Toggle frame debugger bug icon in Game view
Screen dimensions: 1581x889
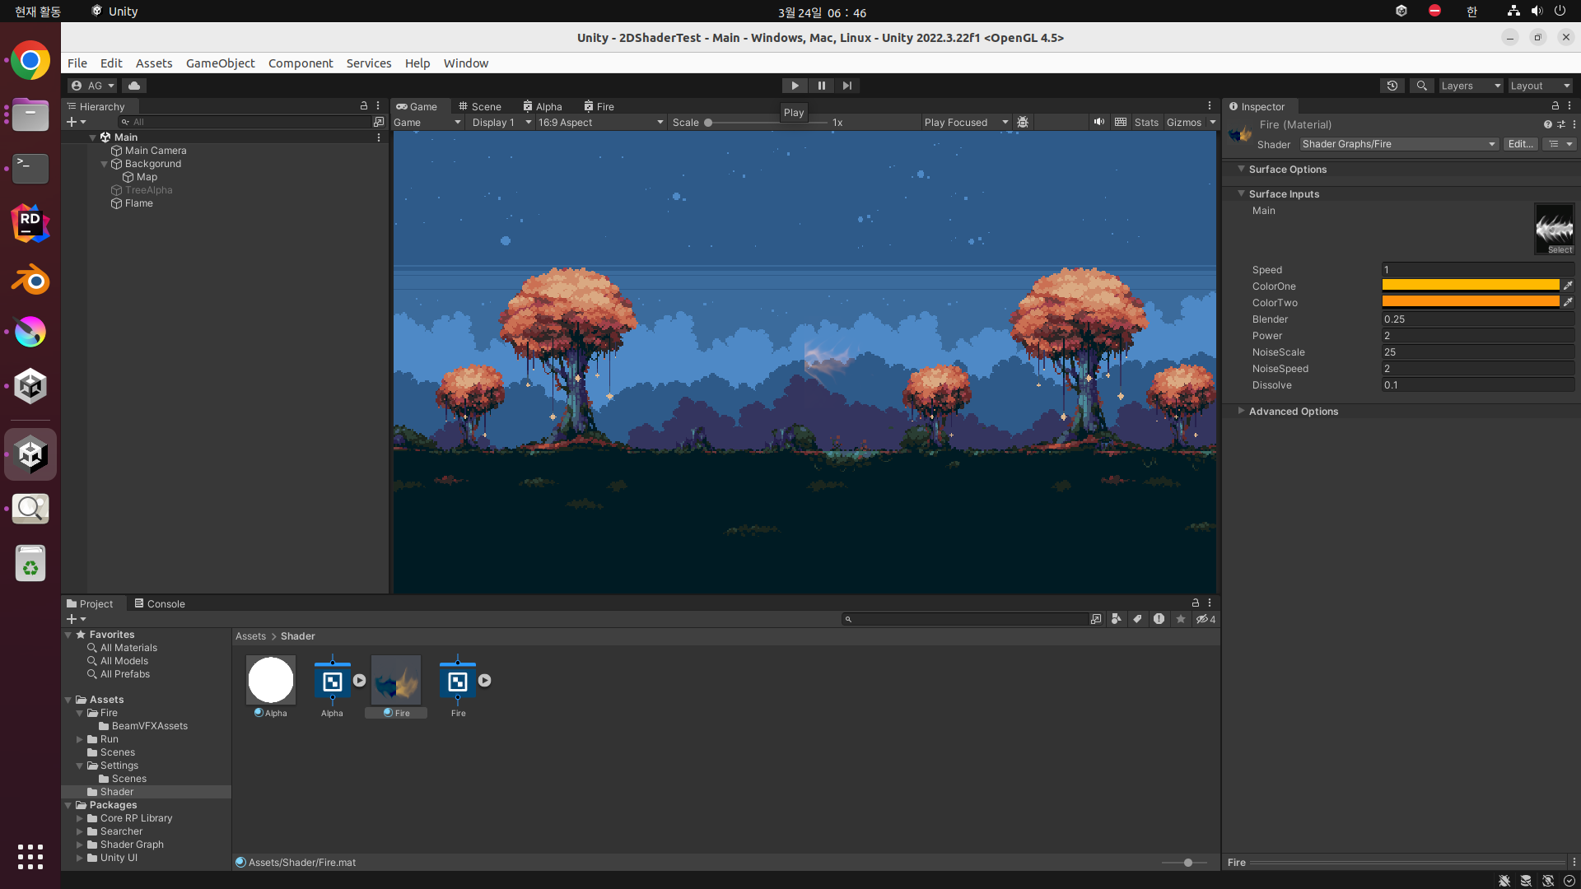pyautogui.click(x=1023, y=122)
